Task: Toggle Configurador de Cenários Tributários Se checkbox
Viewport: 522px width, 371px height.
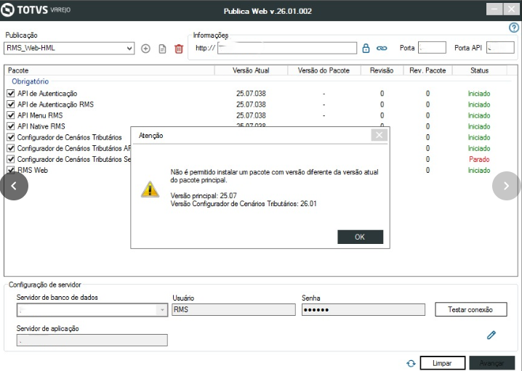Action: tap(11, 159)
